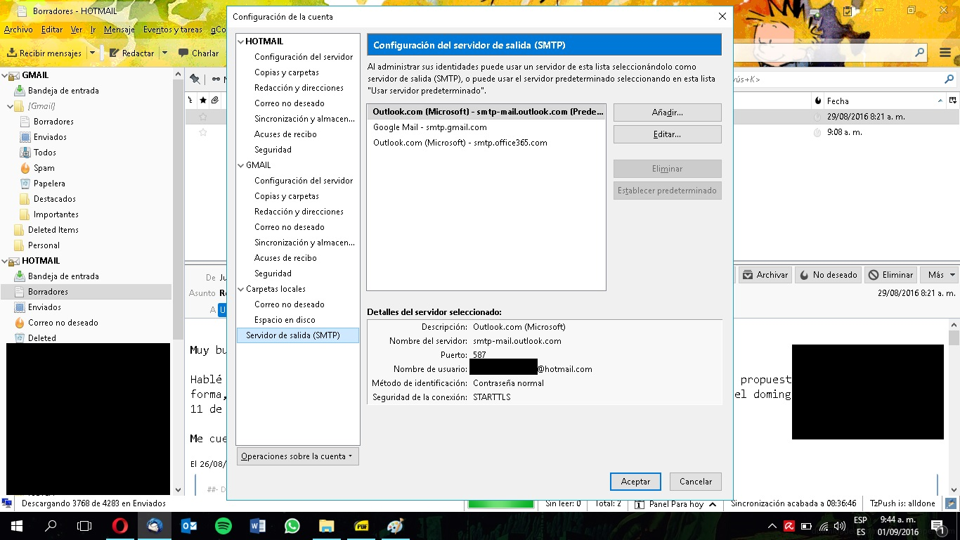The width and height of the screenshot is (960, 540).
Task: Open the Ver menu
Action: coord(77,30)
